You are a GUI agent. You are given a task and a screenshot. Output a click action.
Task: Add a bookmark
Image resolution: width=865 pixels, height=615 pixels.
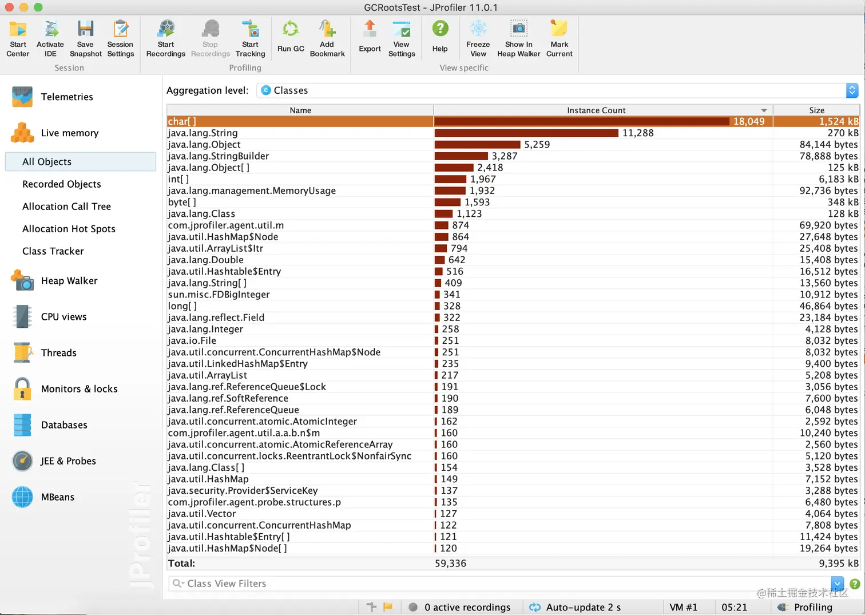tap(327, 38)
